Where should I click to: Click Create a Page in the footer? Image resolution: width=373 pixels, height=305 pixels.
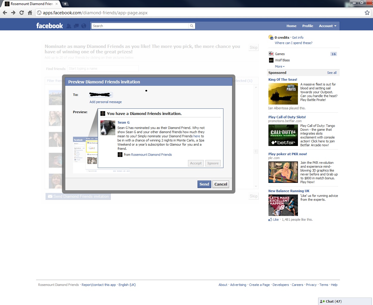259,285
